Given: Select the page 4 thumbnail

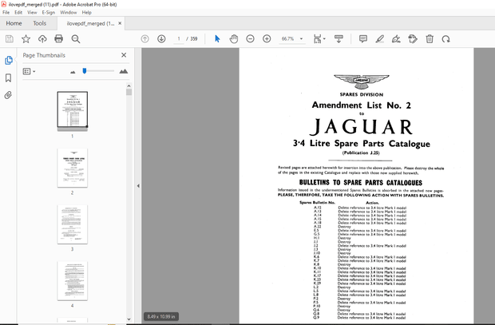Looking at the screenshot, I should click(x=73, y=281).
